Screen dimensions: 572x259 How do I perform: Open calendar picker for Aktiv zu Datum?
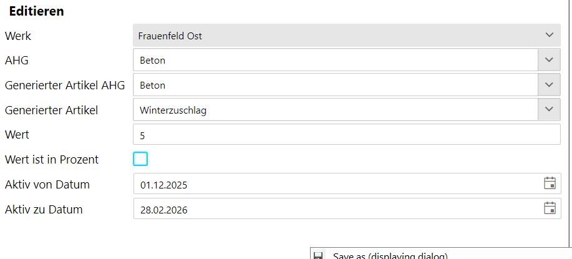[x=550, y=208]
